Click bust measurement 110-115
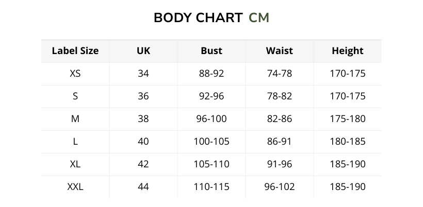This screenshot has width=423, height=207. point(211,187)
